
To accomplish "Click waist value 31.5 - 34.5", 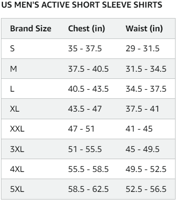I will pos(146,69).
